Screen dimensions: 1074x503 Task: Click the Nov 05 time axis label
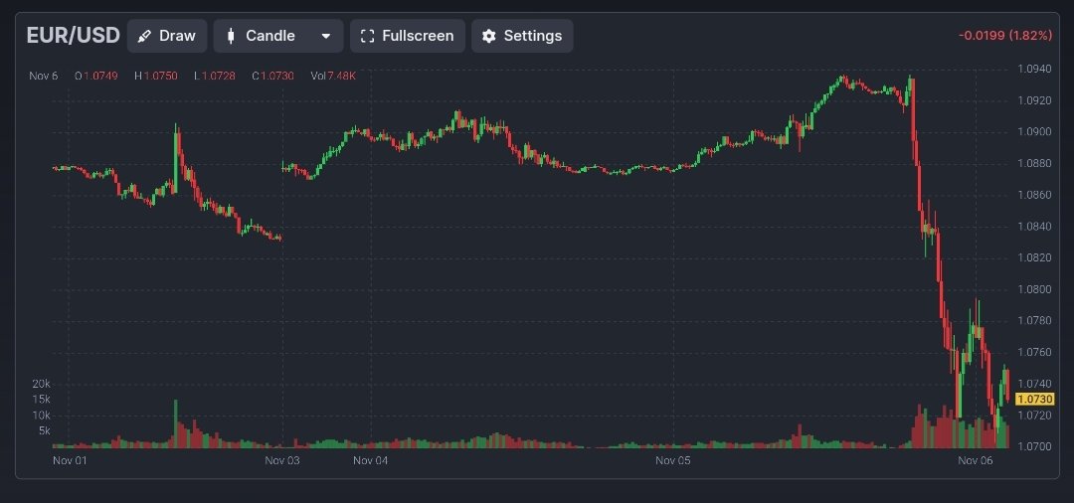click(x=672, y=460)
